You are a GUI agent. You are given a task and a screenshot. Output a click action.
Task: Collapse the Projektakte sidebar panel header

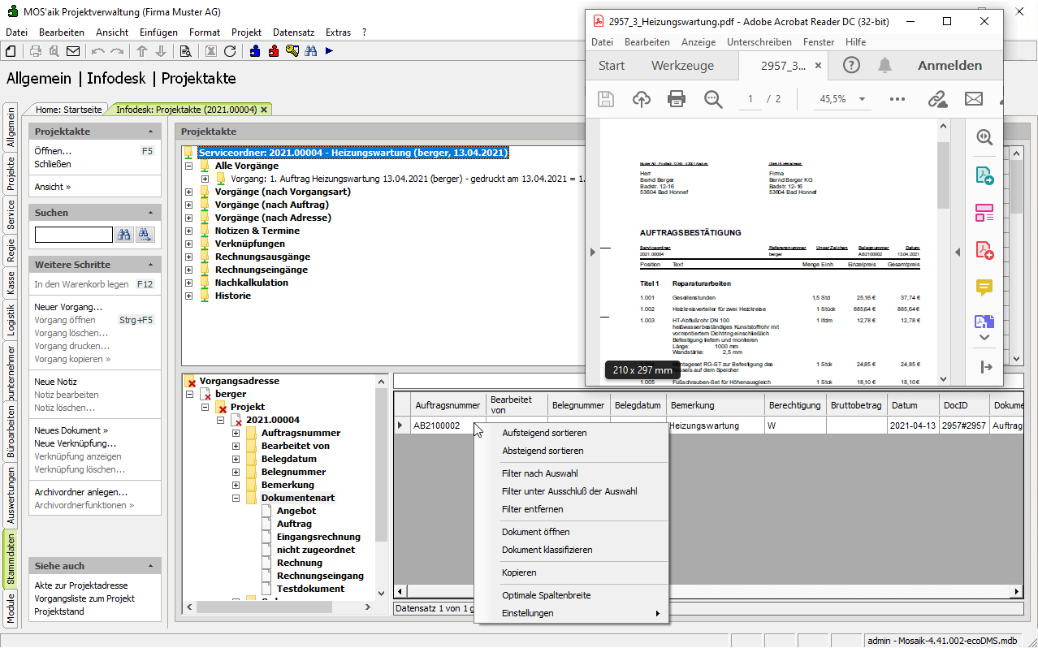[150, 132]
